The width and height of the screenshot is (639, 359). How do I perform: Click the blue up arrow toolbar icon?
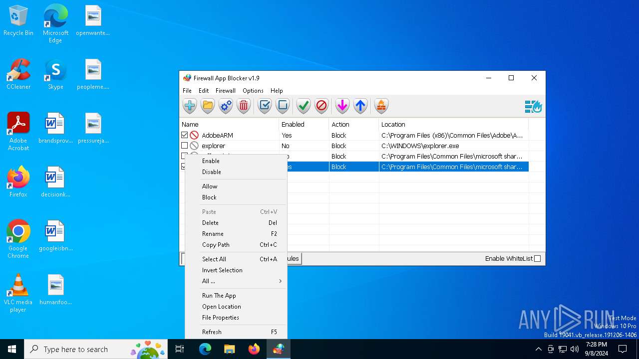click(x=360, y=106)
